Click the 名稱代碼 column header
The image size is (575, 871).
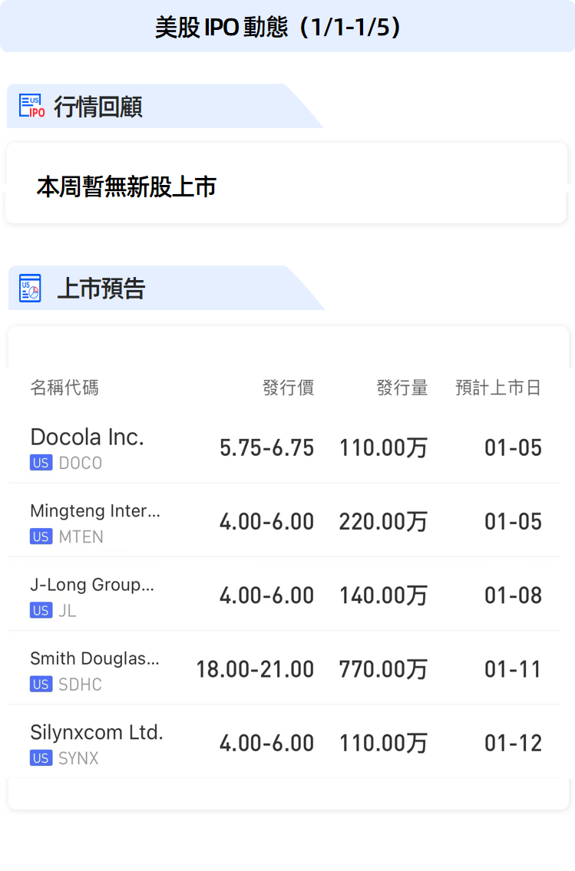[x=64, y=388]
